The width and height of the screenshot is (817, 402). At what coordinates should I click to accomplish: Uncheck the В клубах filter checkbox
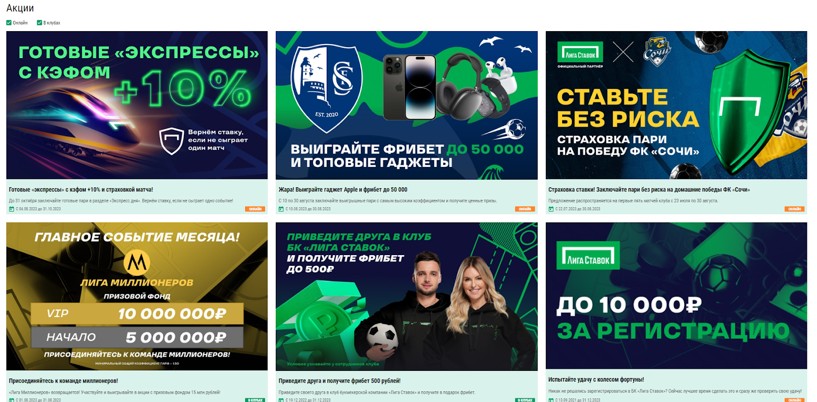[39, 22]
